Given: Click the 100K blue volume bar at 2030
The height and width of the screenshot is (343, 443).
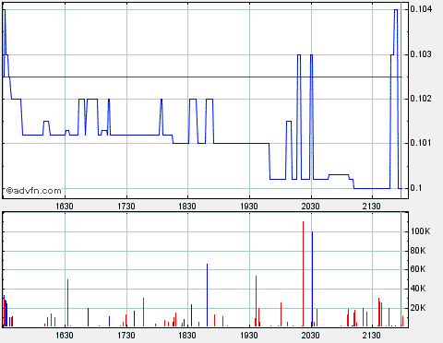Looking at the screenshot, I should (312, 278).
